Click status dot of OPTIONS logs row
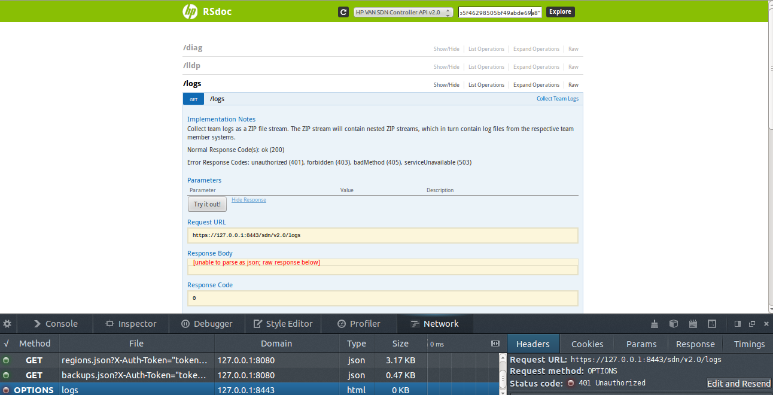Viewport: 773px width, 395px height. [x=6, y=390]
